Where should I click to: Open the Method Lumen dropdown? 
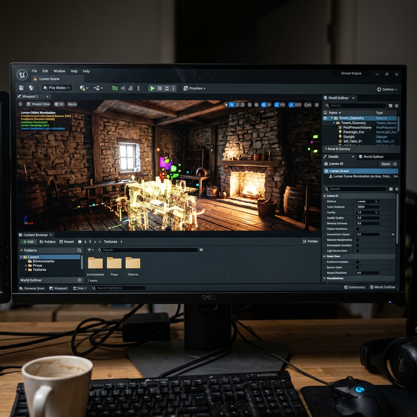click(368, 202)
